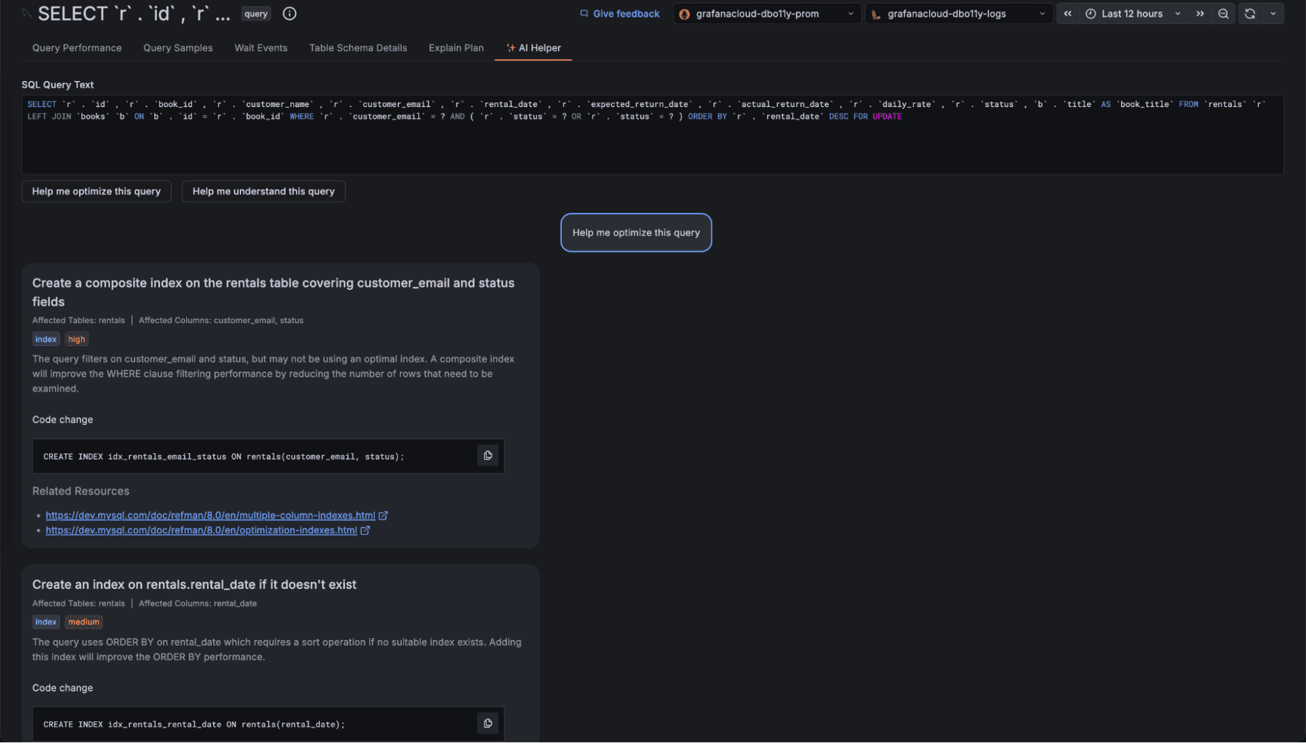Click the zoom-out time range magnifier icon
The height and width of the screenshot is (743, 1306).
click(x=1224, y=13)
